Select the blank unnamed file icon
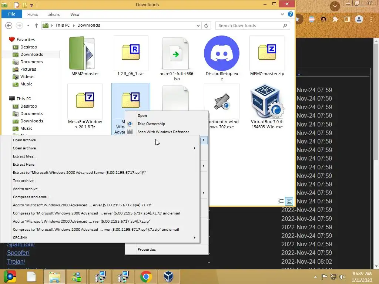Image resolution: width=379 pixels, height=284 pixels. [x=176, y=98]
